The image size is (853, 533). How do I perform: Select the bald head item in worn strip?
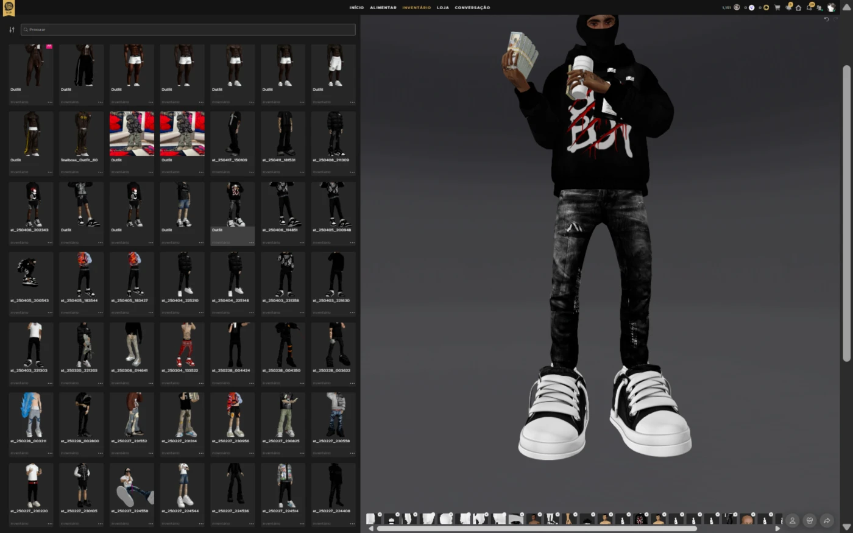coord(747,519)
